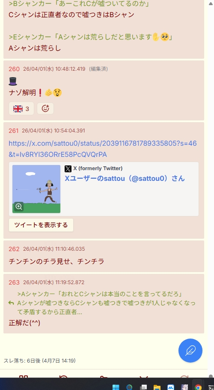
Task: Click the blue feather compose post button
Action: point(190,351)
